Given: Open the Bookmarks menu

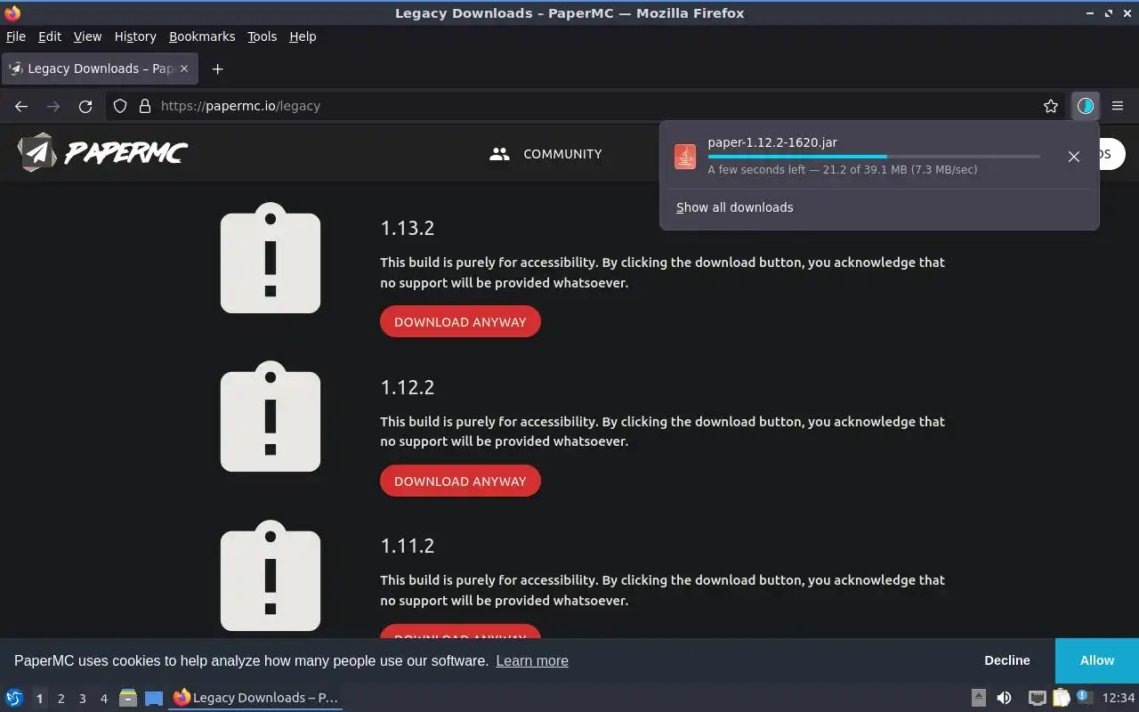Looking at the screenshot, I should 202,36.
